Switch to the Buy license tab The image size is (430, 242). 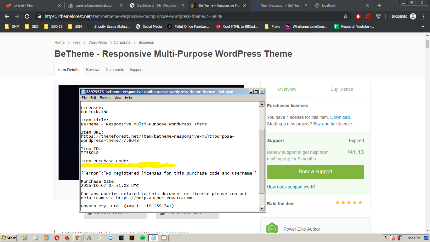[342, 89]
